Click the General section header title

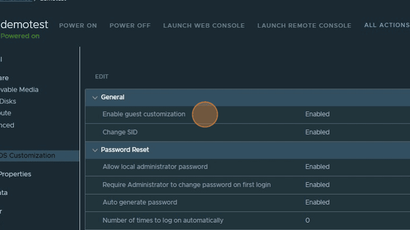pyautogui.click(x=113, y=97)
